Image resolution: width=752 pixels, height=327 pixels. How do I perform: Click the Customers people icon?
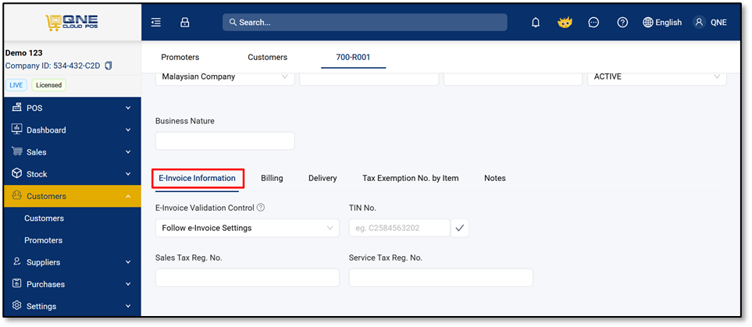[x=16, y=196]
